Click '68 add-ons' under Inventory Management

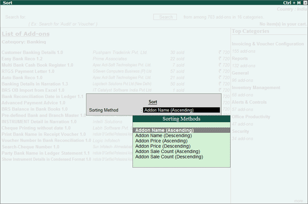click(x=242, y=95)
